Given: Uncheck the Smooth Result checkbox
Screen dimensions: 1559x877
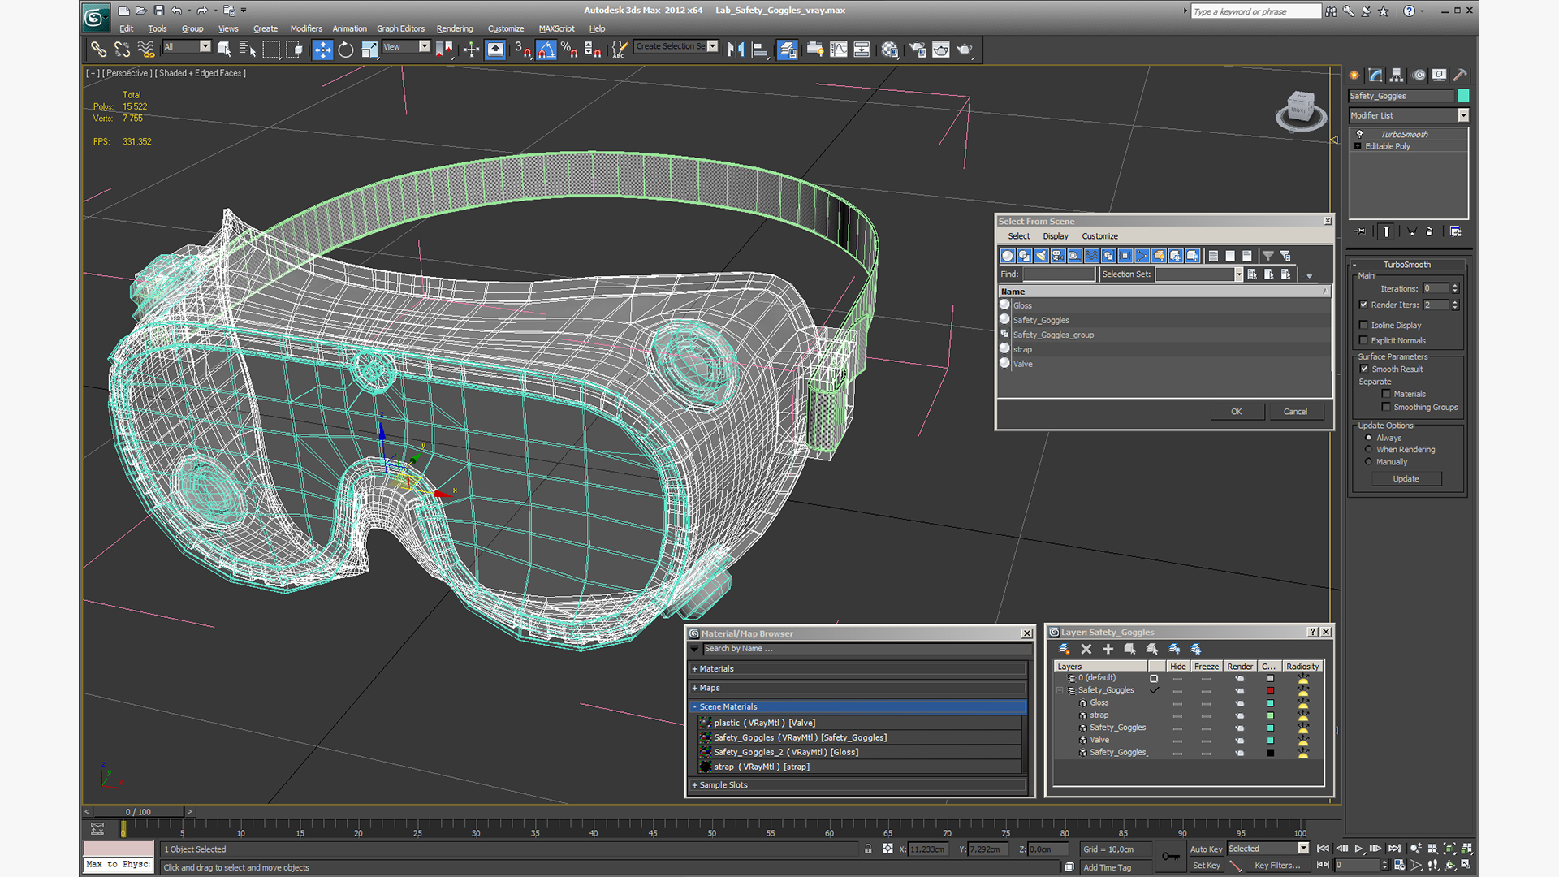Looking at the screenshot, I should [1364, 369].
